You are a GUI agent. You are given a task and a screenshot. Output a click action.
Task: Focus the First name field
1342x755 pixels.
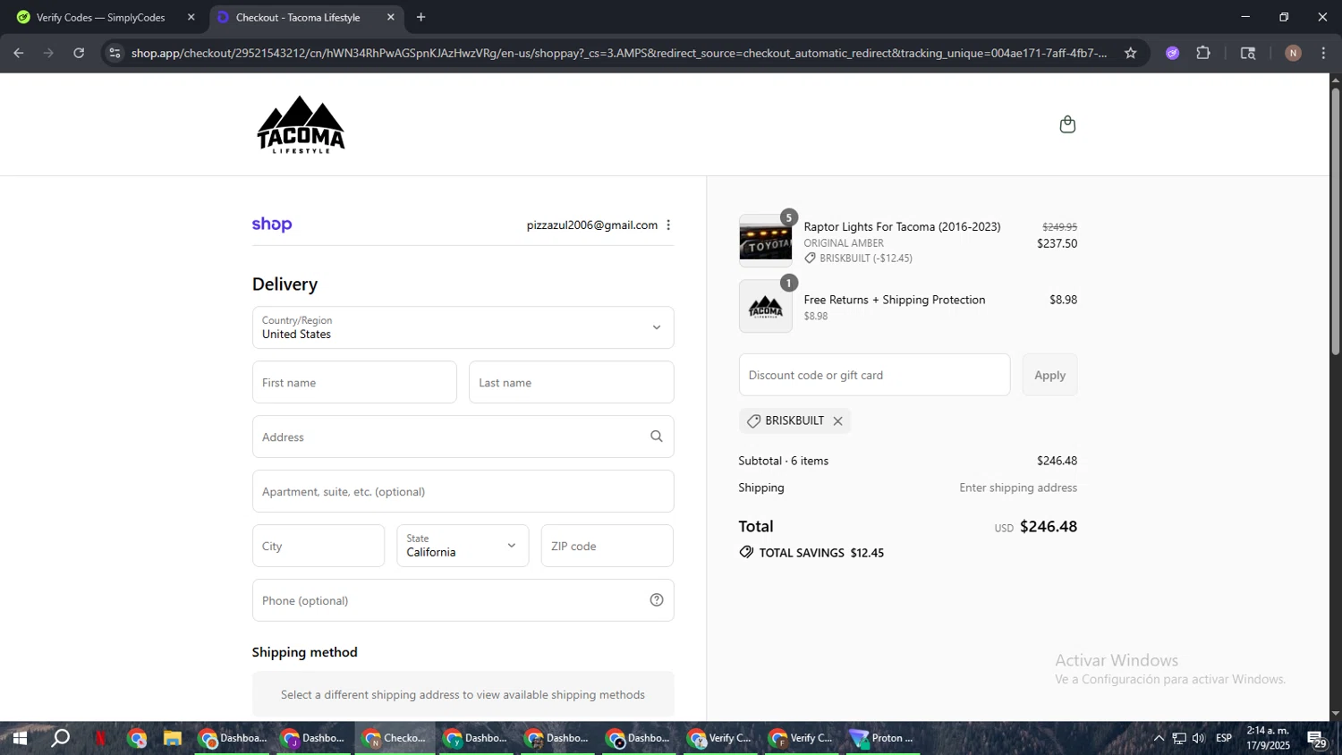pyautogui.click(x=354, y=382)
